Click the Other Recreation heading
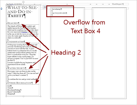The width and height of the screenshot is (137, 105). pyautogui.click(x=20, y=83)
